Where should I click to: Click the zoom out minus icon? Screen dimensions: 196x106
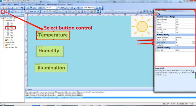82,8
